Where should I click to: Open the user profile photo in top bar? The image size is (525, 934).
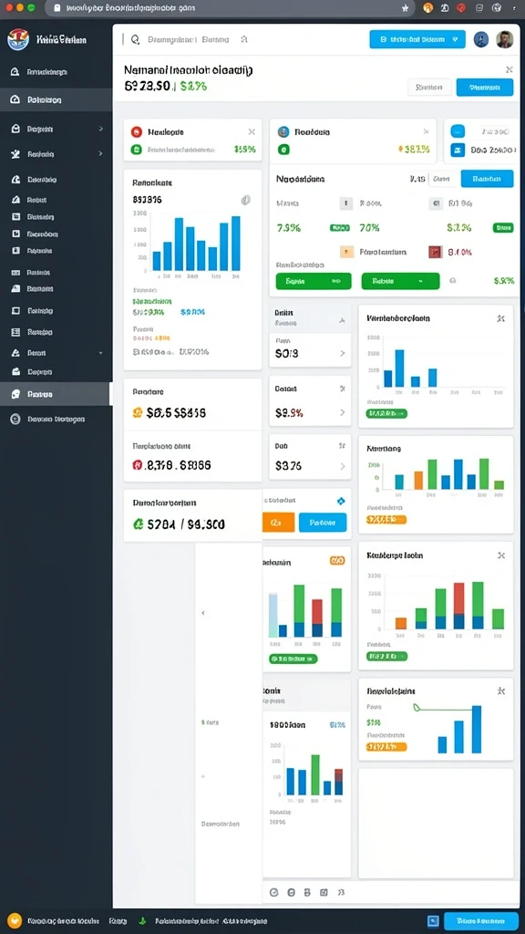pyautogui.click(x=504, y=39)
